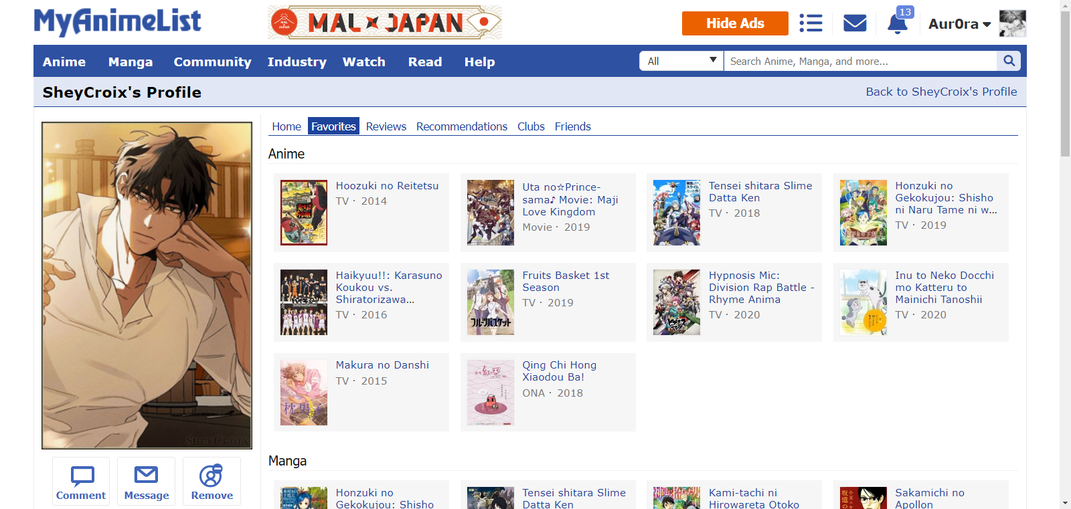
Task: Open Honzuki no Gekokujou anime link
Action: 946,198
